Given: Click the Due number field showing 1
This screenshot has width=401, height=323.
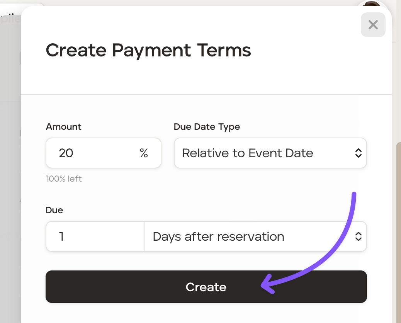Looking at the screenshot, I should coord(95,236).
